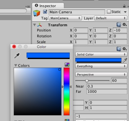The height and width of the screenshot is (121, 129).
Task: Open the Tag dropdown showing MainCamera
Action: (65, 18)
